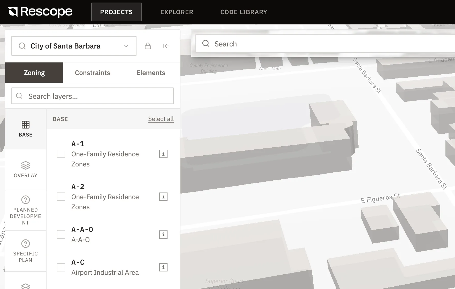Open info icon for A-2 zone
The width and height of the screenshot is (455, 289).
163,197
